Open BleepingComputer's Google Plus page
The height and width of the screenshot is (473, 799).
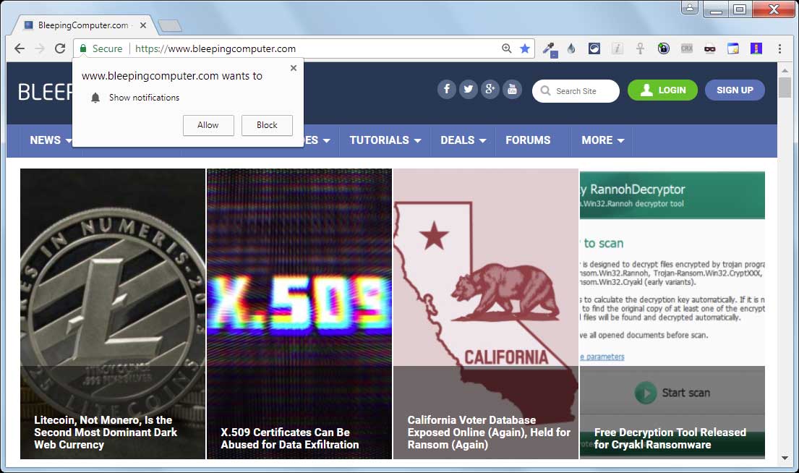pyautogui.click(x=490, y=90)
